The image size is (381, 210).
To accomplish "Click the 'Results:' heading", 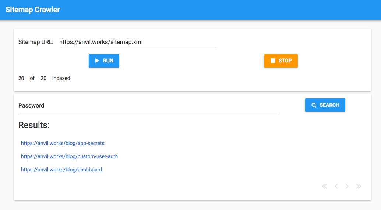I will tap(34, 125).
